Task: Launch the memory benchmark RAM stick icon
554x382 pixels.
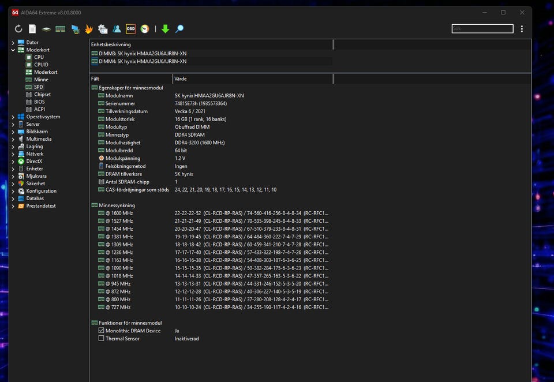Action: click(60, 29)
